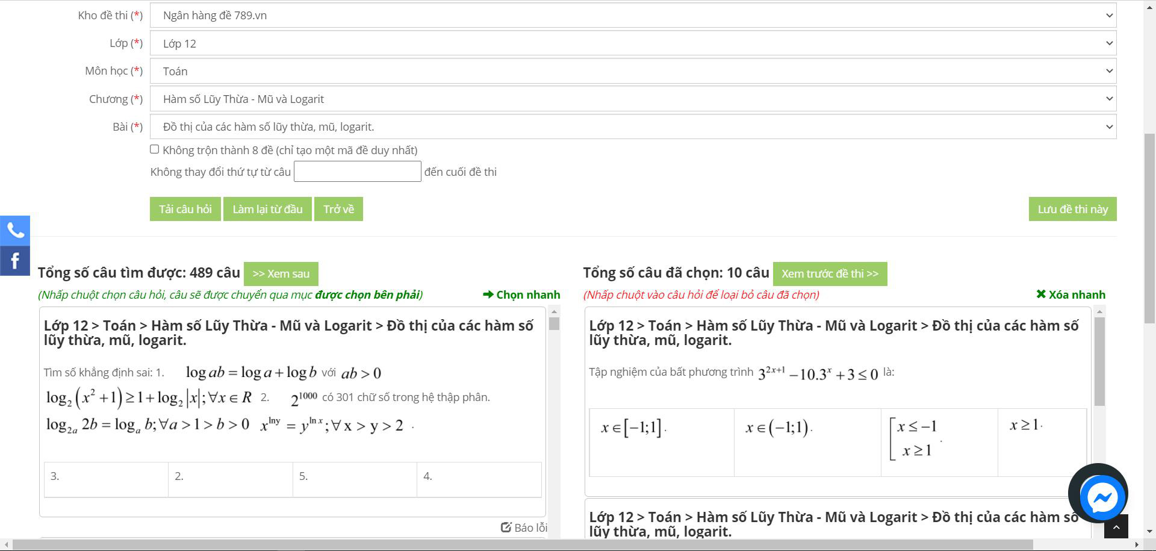This screenshot has height=551, width=1156.
Task: Open the Kho đề thi dropdown
Action: (x=633, y=16)
